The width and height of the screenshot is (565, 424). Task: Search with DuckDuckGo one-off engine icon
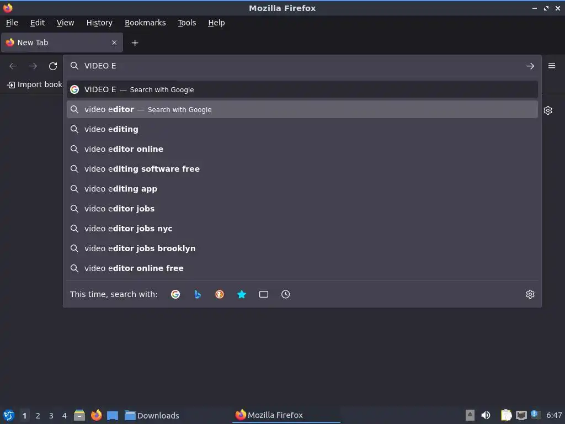(220, 294)
